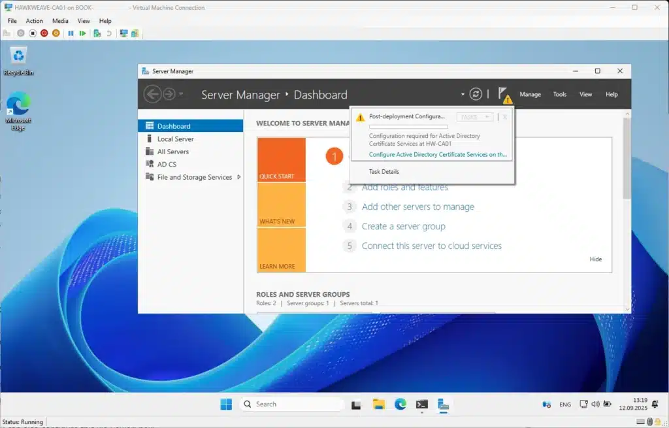This screenshot has height=428, width=669.
Task: Create a VM checkpoint from the toolbar
Action: [97, 33]
